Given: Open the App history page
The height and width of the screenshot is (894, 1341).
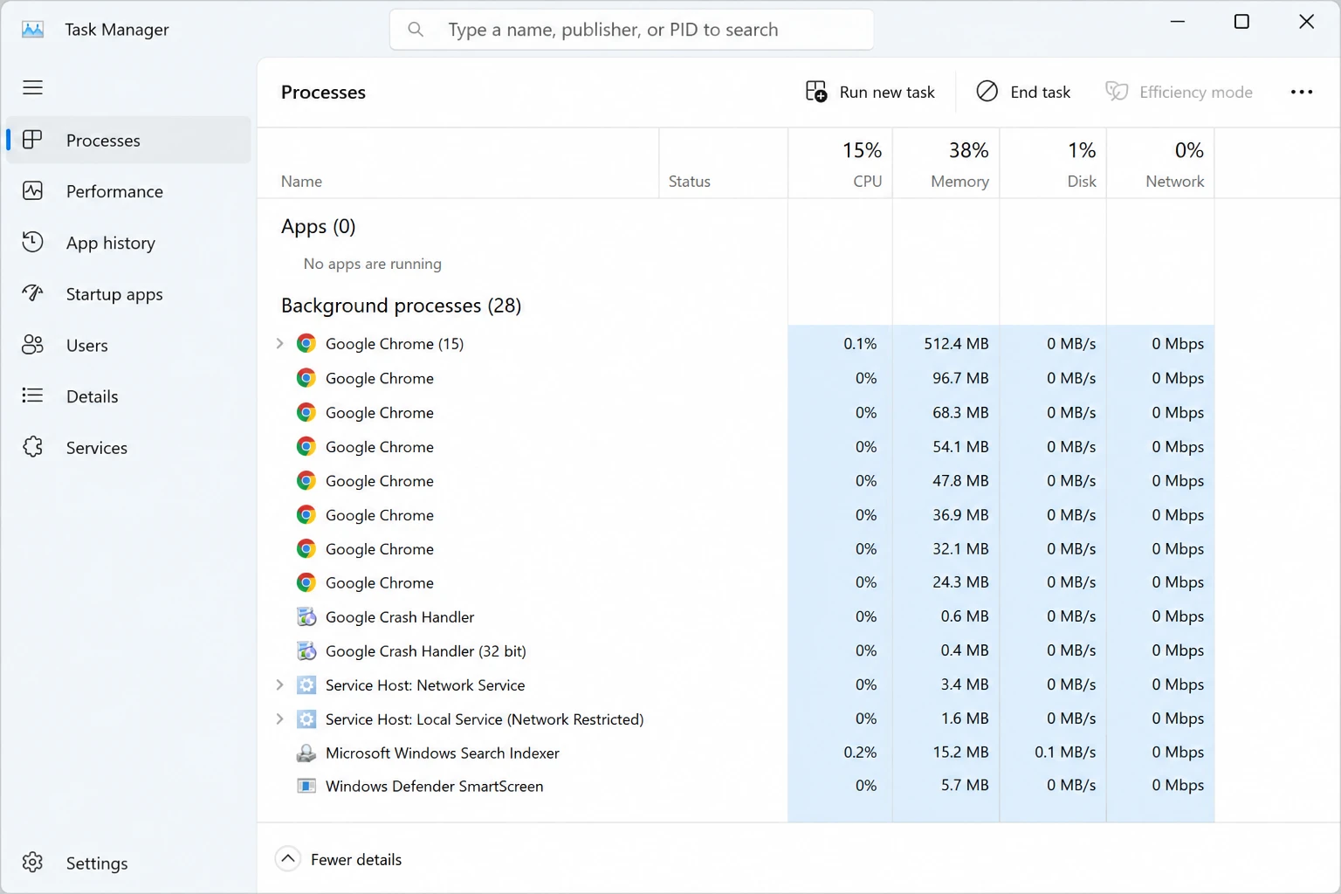Looking at the screenshot, I should [x=128, y=242].
